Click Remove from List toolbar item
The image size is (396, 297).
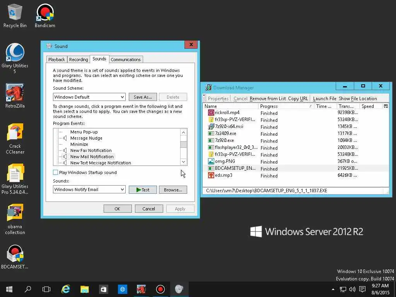click(x=268, y=99)
